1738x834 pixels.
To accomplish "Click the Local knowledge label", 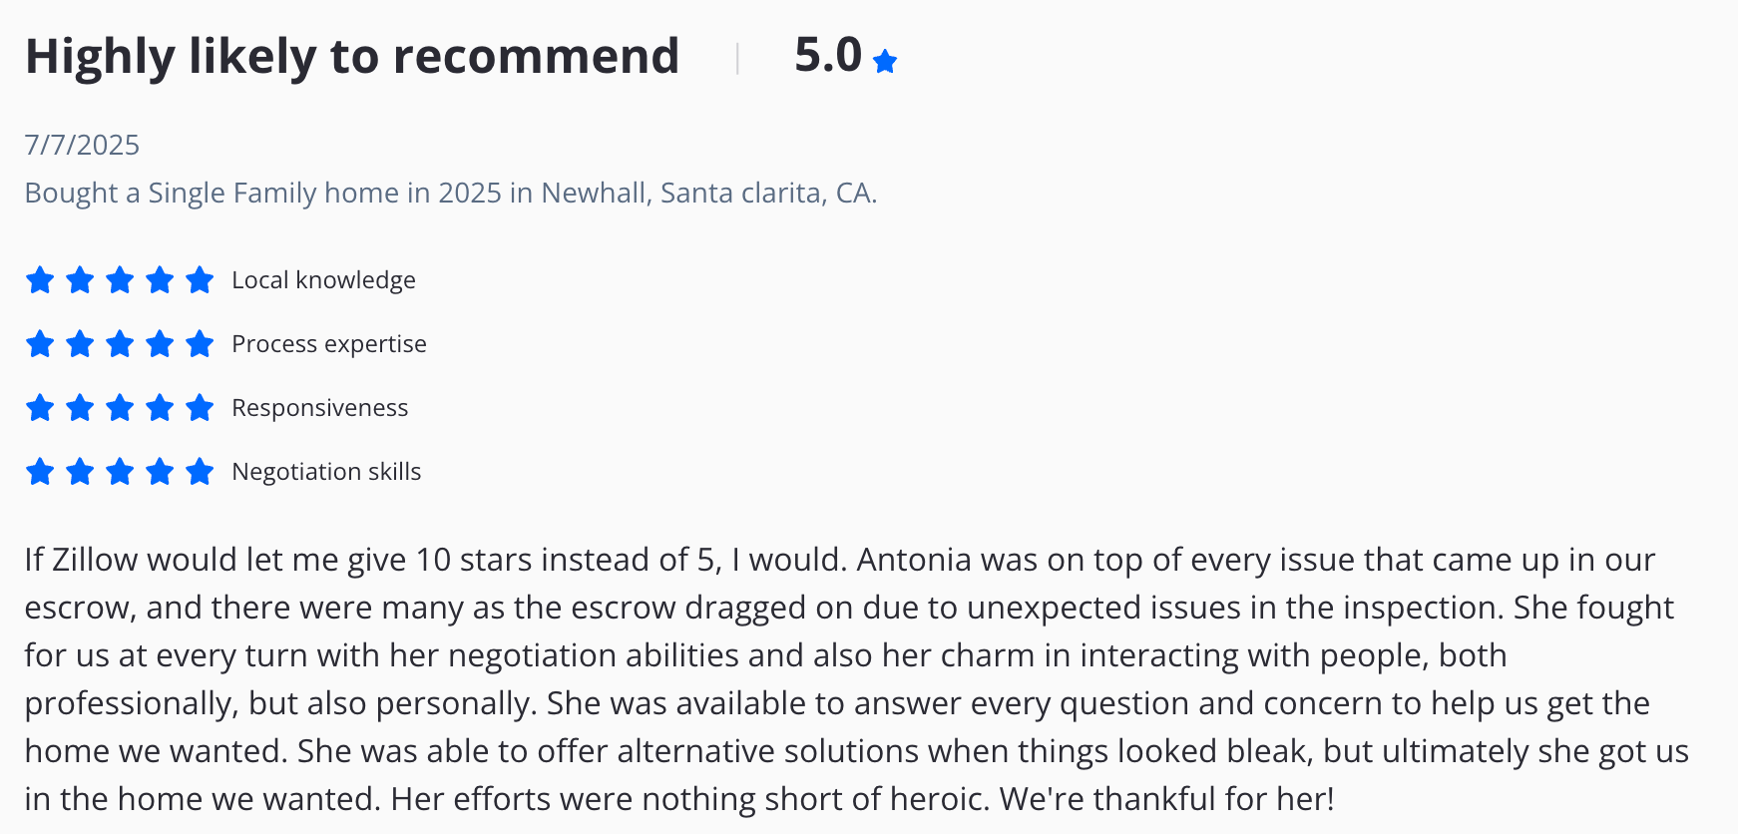I will (x=323, y=280).
